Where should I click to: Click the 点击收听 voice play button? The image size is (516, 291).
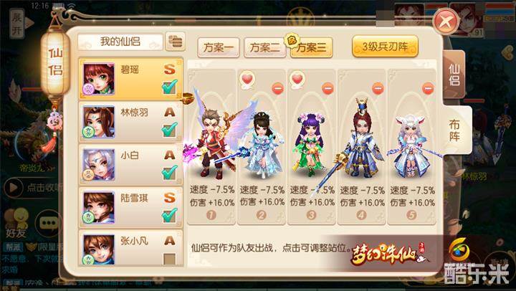[x=14, y=187]
